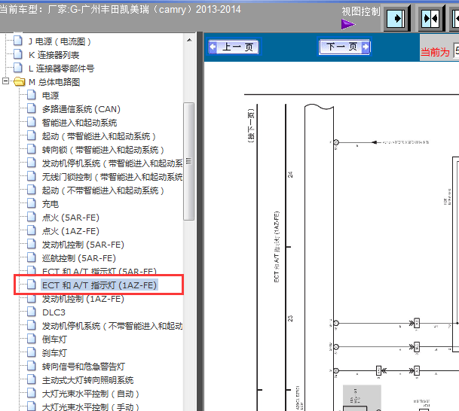Open 倒车灯 diagram
This screenshot has height=411, width=459.
(x=54, y=339)
